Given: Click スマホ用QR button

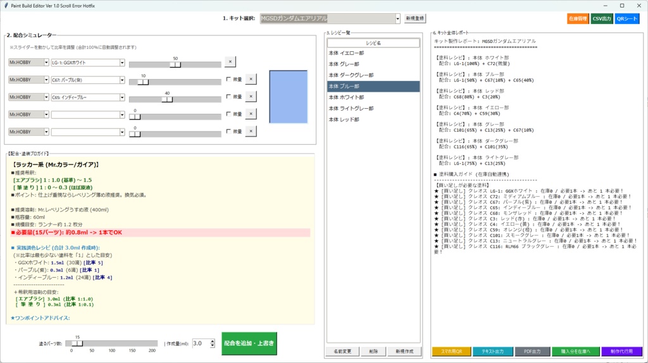Looking at the screenshot, I should pyautogui.click(x=451, y=352).
